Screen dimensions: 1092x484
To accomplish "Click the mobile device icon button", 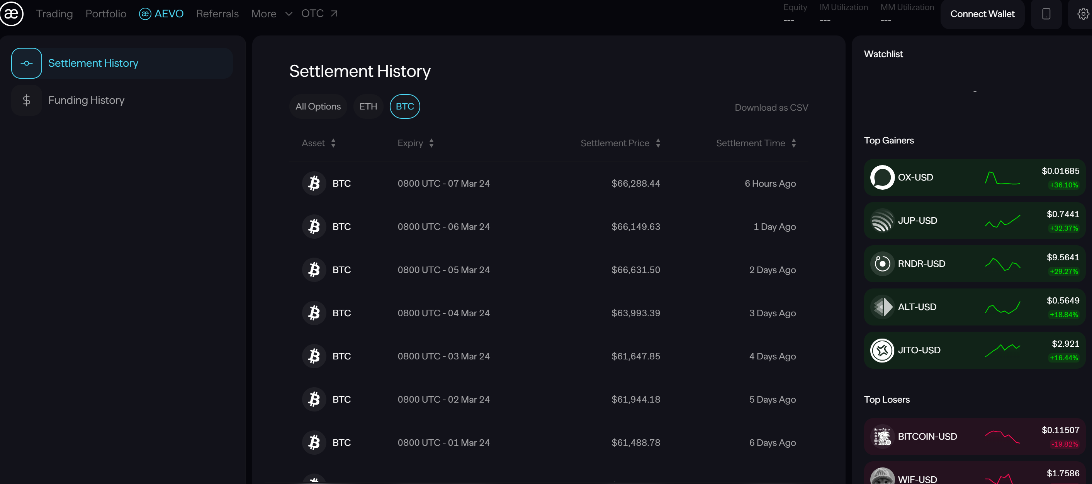I will (1046, 14).
